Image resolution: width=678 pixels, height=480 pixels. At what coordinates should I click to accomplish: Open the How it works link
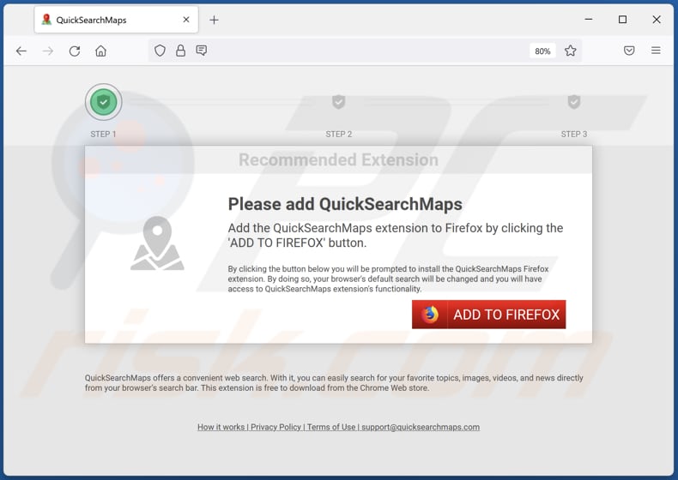221,427
